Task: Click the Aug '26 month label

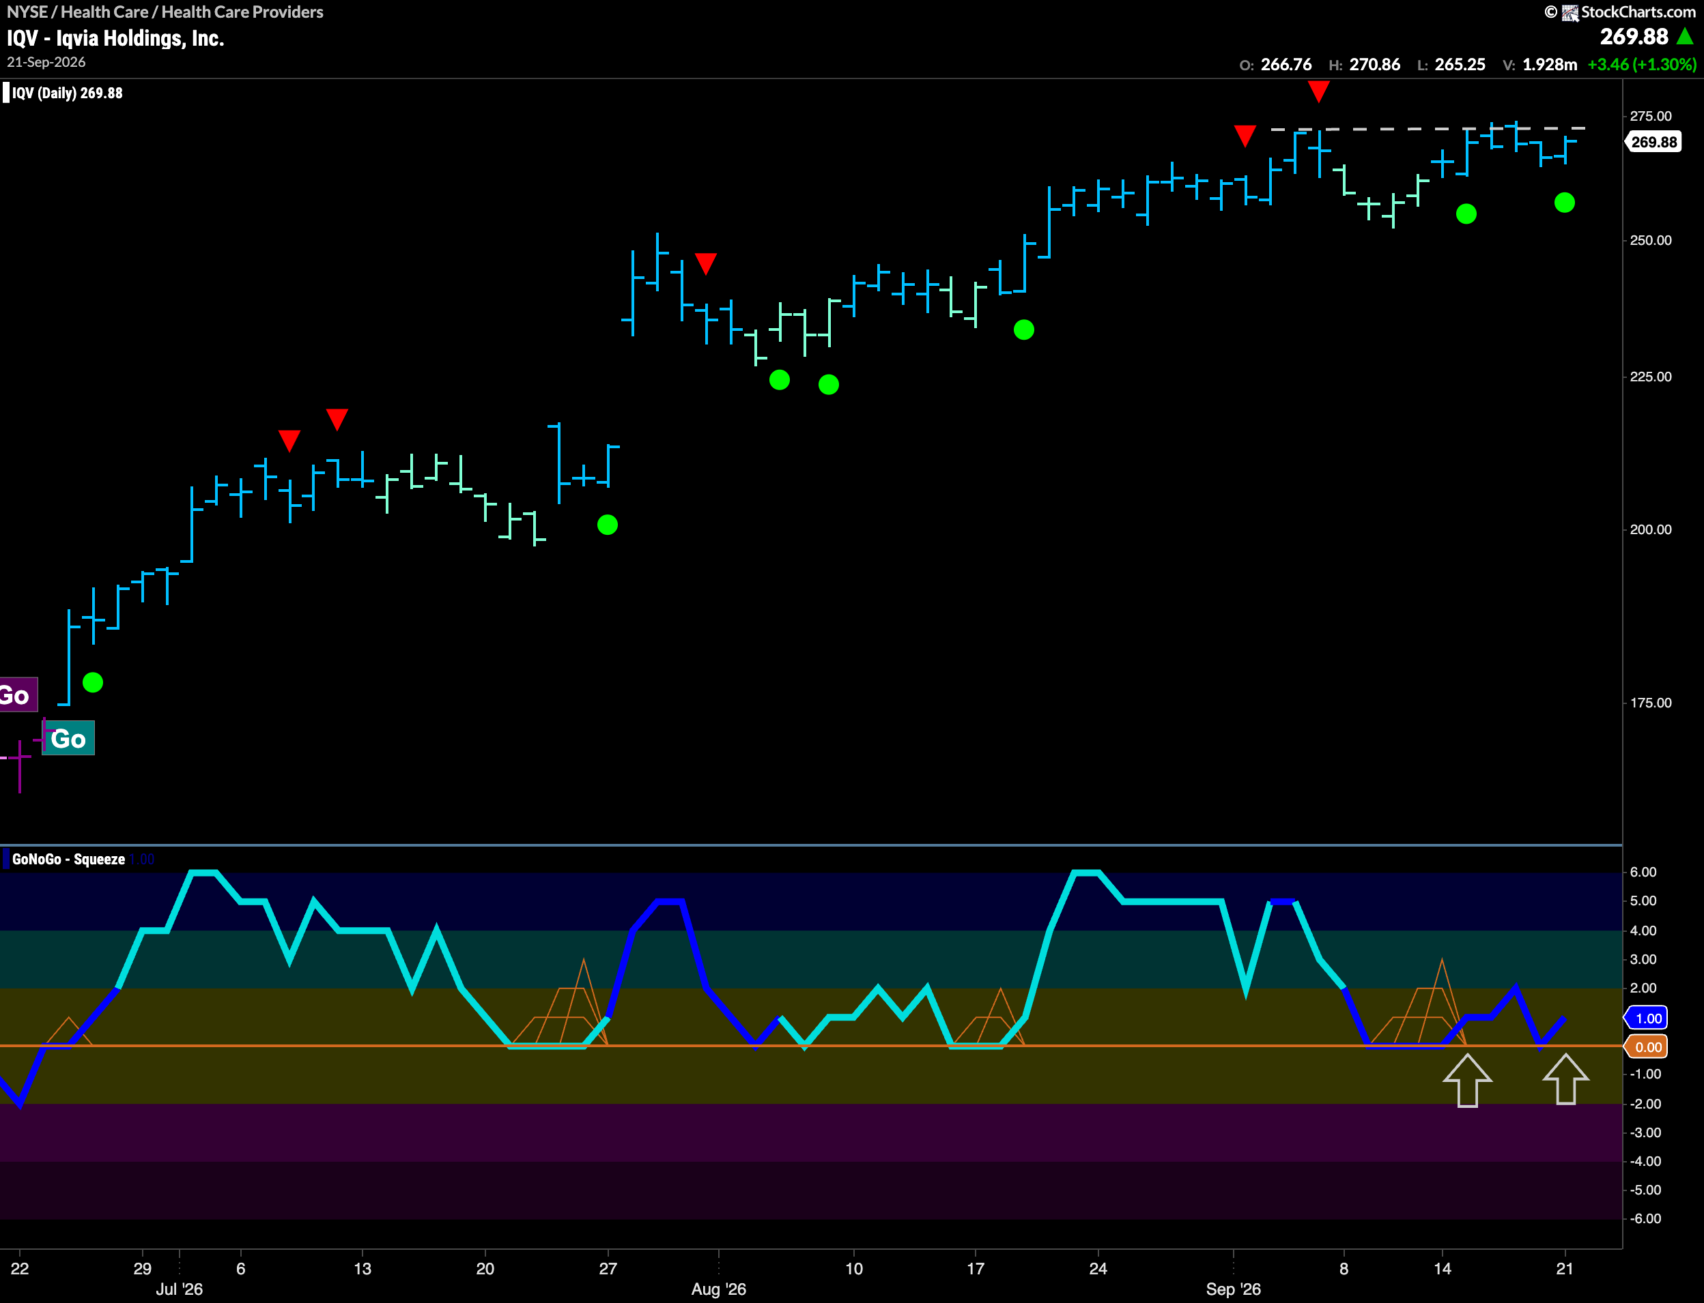Action: [x=719, y=1289]
